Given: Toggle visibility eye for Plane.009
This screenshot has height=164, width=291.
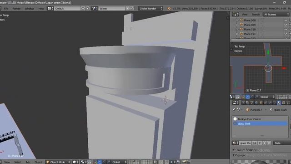Looking at the screenshot, I should pos(286,25).
